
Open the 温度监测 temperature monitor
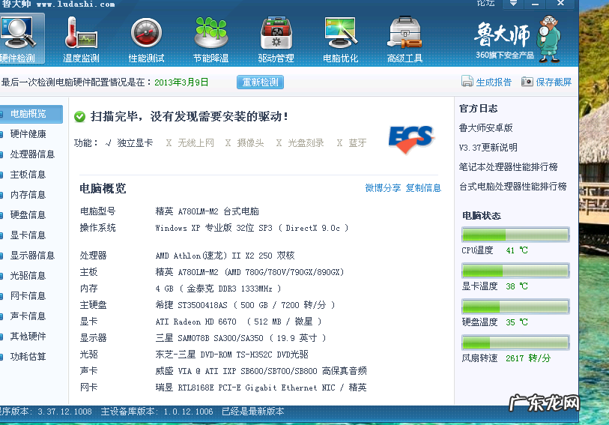point(81,40)
